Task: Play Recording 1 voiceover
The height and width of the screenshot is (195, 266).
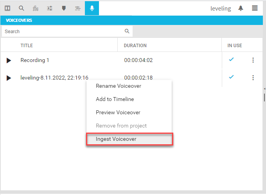Action: pos(9,60)
